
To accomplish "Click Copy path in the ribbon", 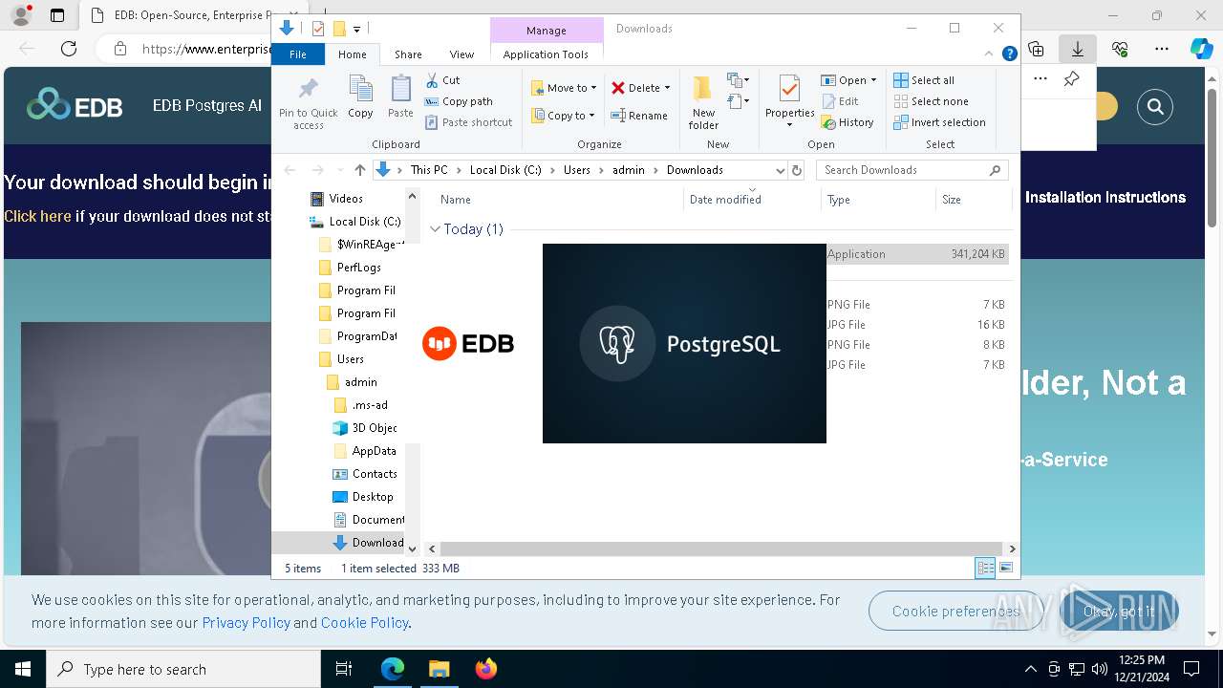I will coord(459,101).
